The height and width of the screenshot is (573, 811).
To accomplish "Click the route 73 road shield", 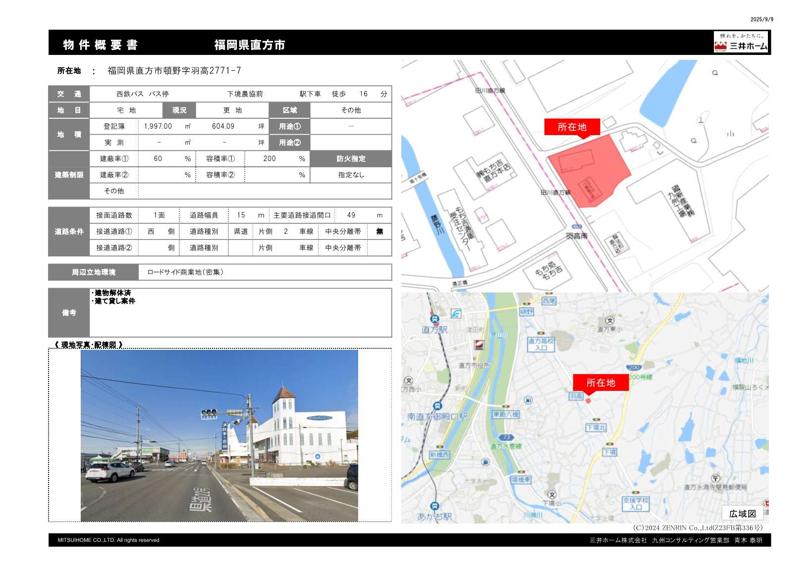I will (506, 437).
